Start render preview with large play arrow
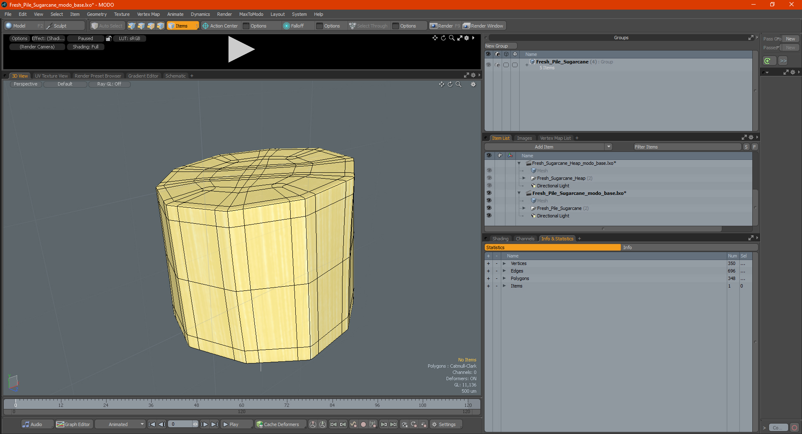Image resolution: width=802 pixels, height=434 pixels. [x=241, y=49]
